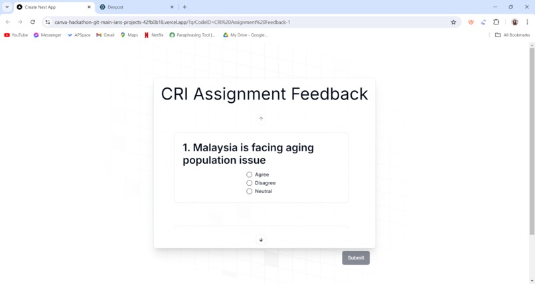535x284 pixels.
Task: Open the Chrome profile avatar
Action: pos(514,22)
